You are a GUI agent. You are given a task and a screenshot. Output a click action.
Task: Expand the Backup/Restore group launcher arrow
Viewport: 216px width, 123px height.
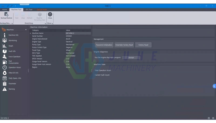[12, 23]
